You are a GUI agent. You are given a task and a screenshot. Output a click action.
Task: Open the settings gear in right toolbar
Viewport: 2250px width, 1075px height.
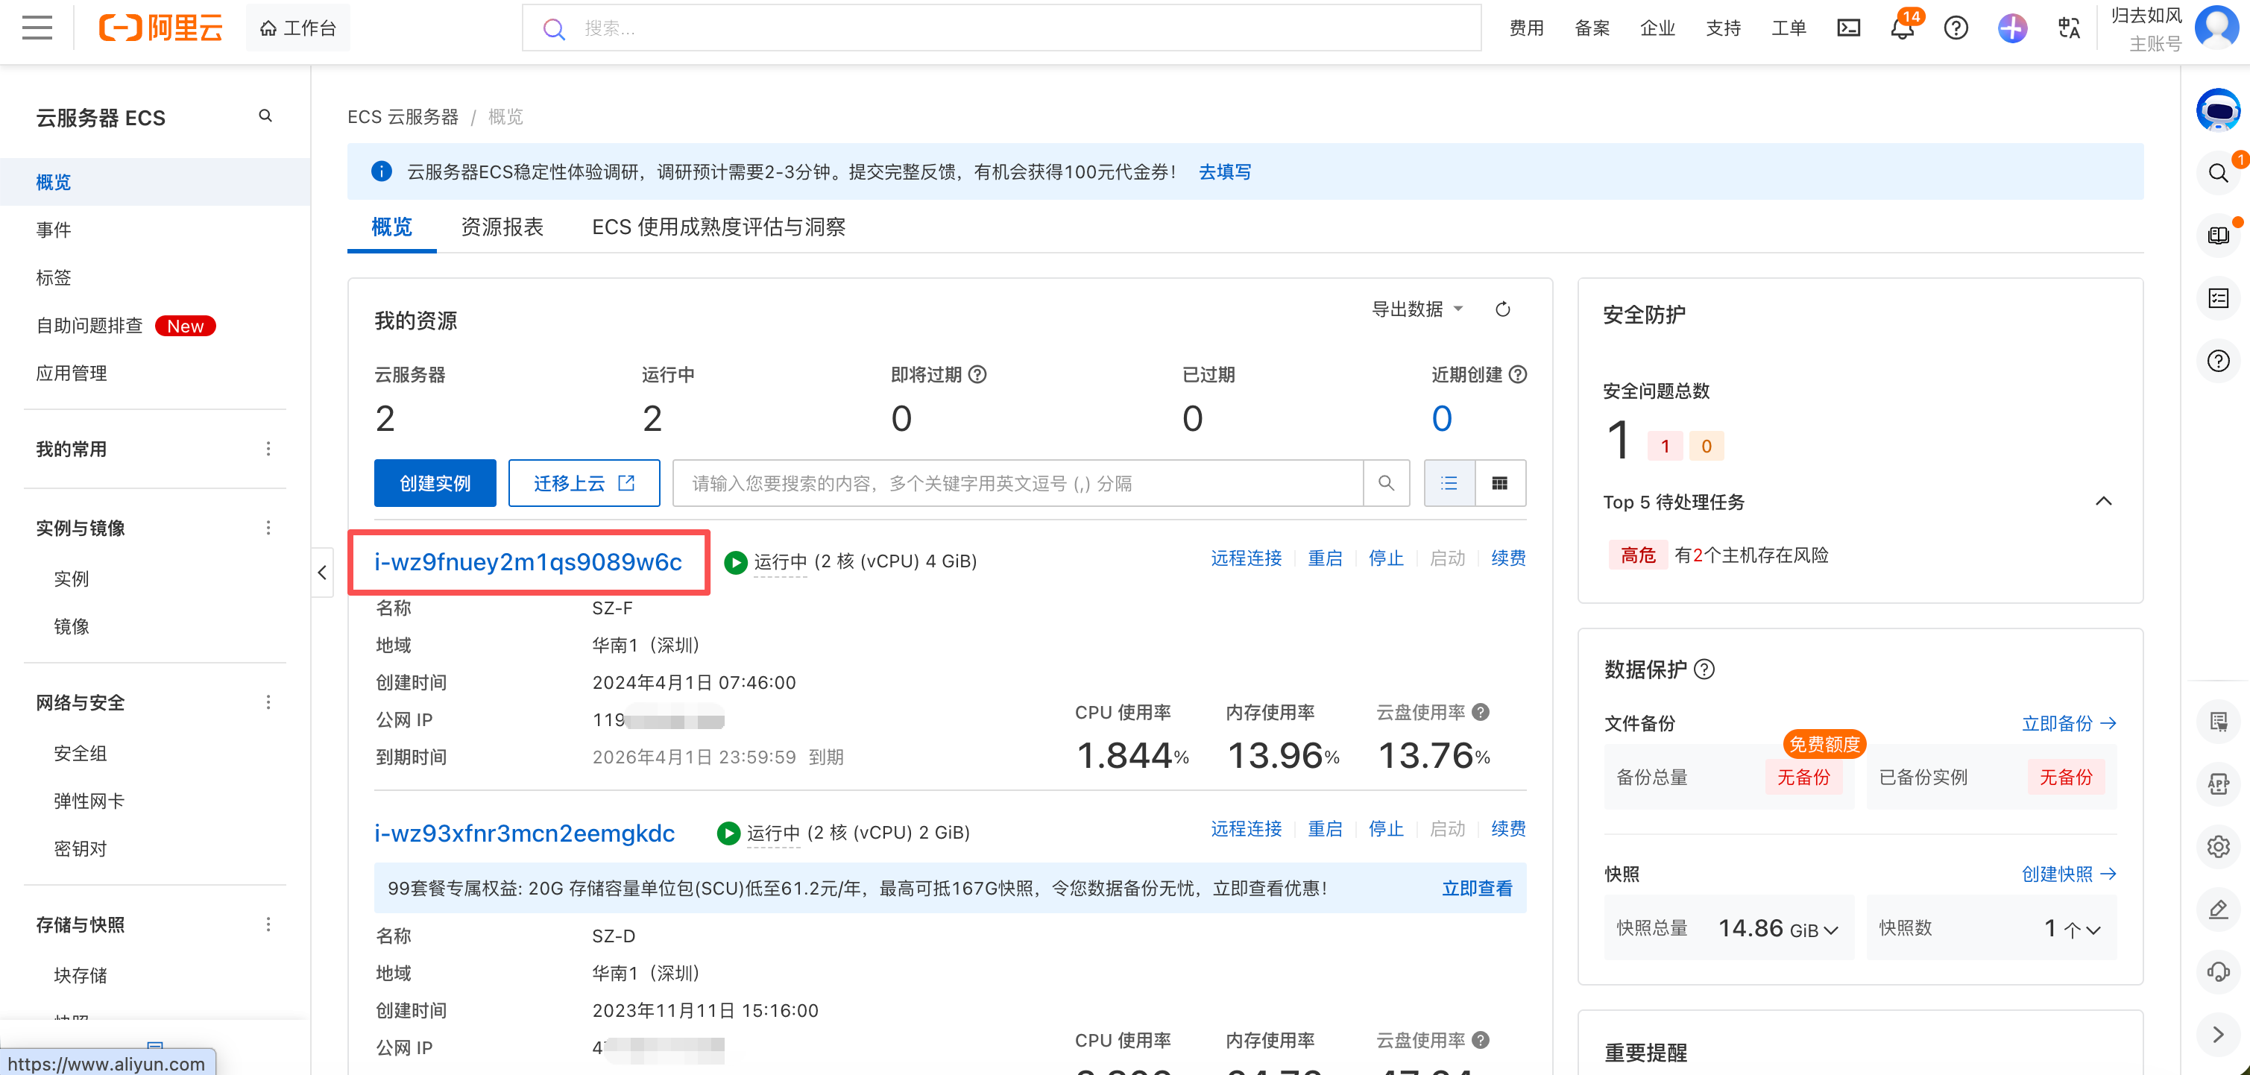pos(2219,846)
